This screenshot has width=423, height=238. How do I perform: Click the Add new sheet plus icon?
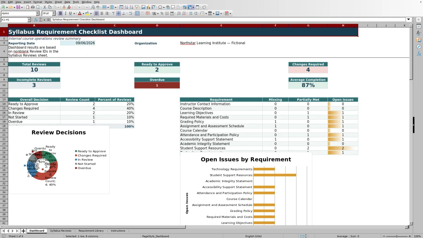24,231
